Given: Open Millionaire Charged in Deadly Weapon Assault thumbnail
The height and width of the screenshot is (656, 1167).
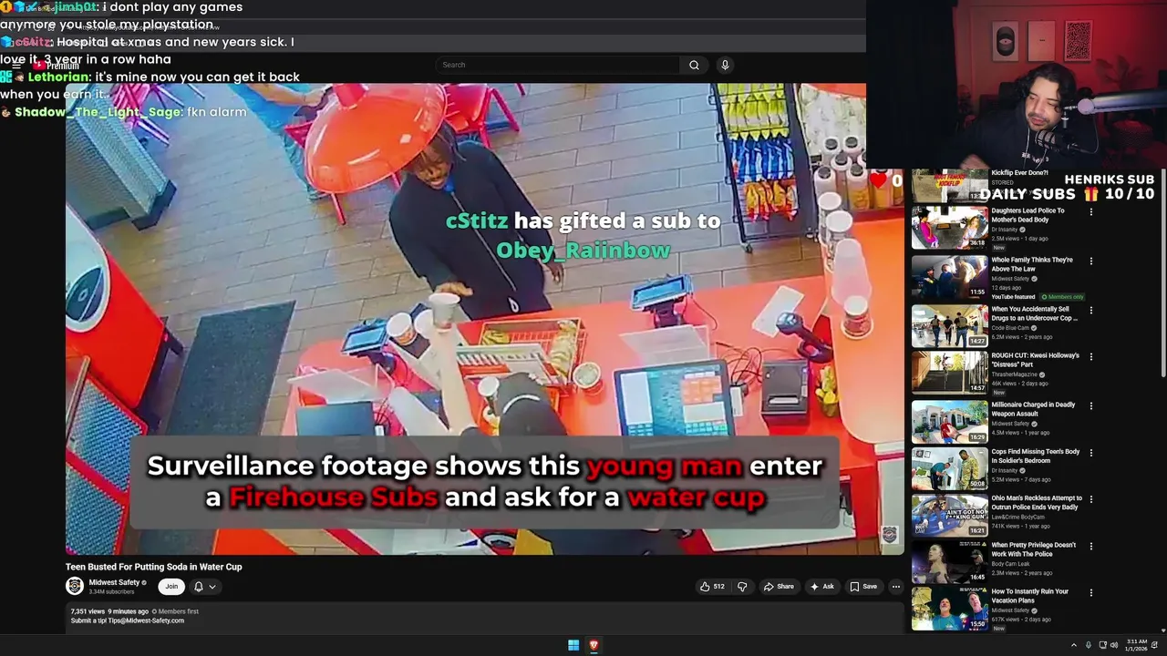Looking at the screenshot, I should 949,421.
